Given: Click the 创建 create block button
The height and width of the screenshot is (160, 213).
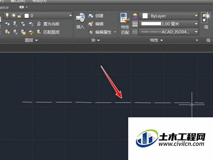Looking at the screenshot, I should (x=96, y=16).
